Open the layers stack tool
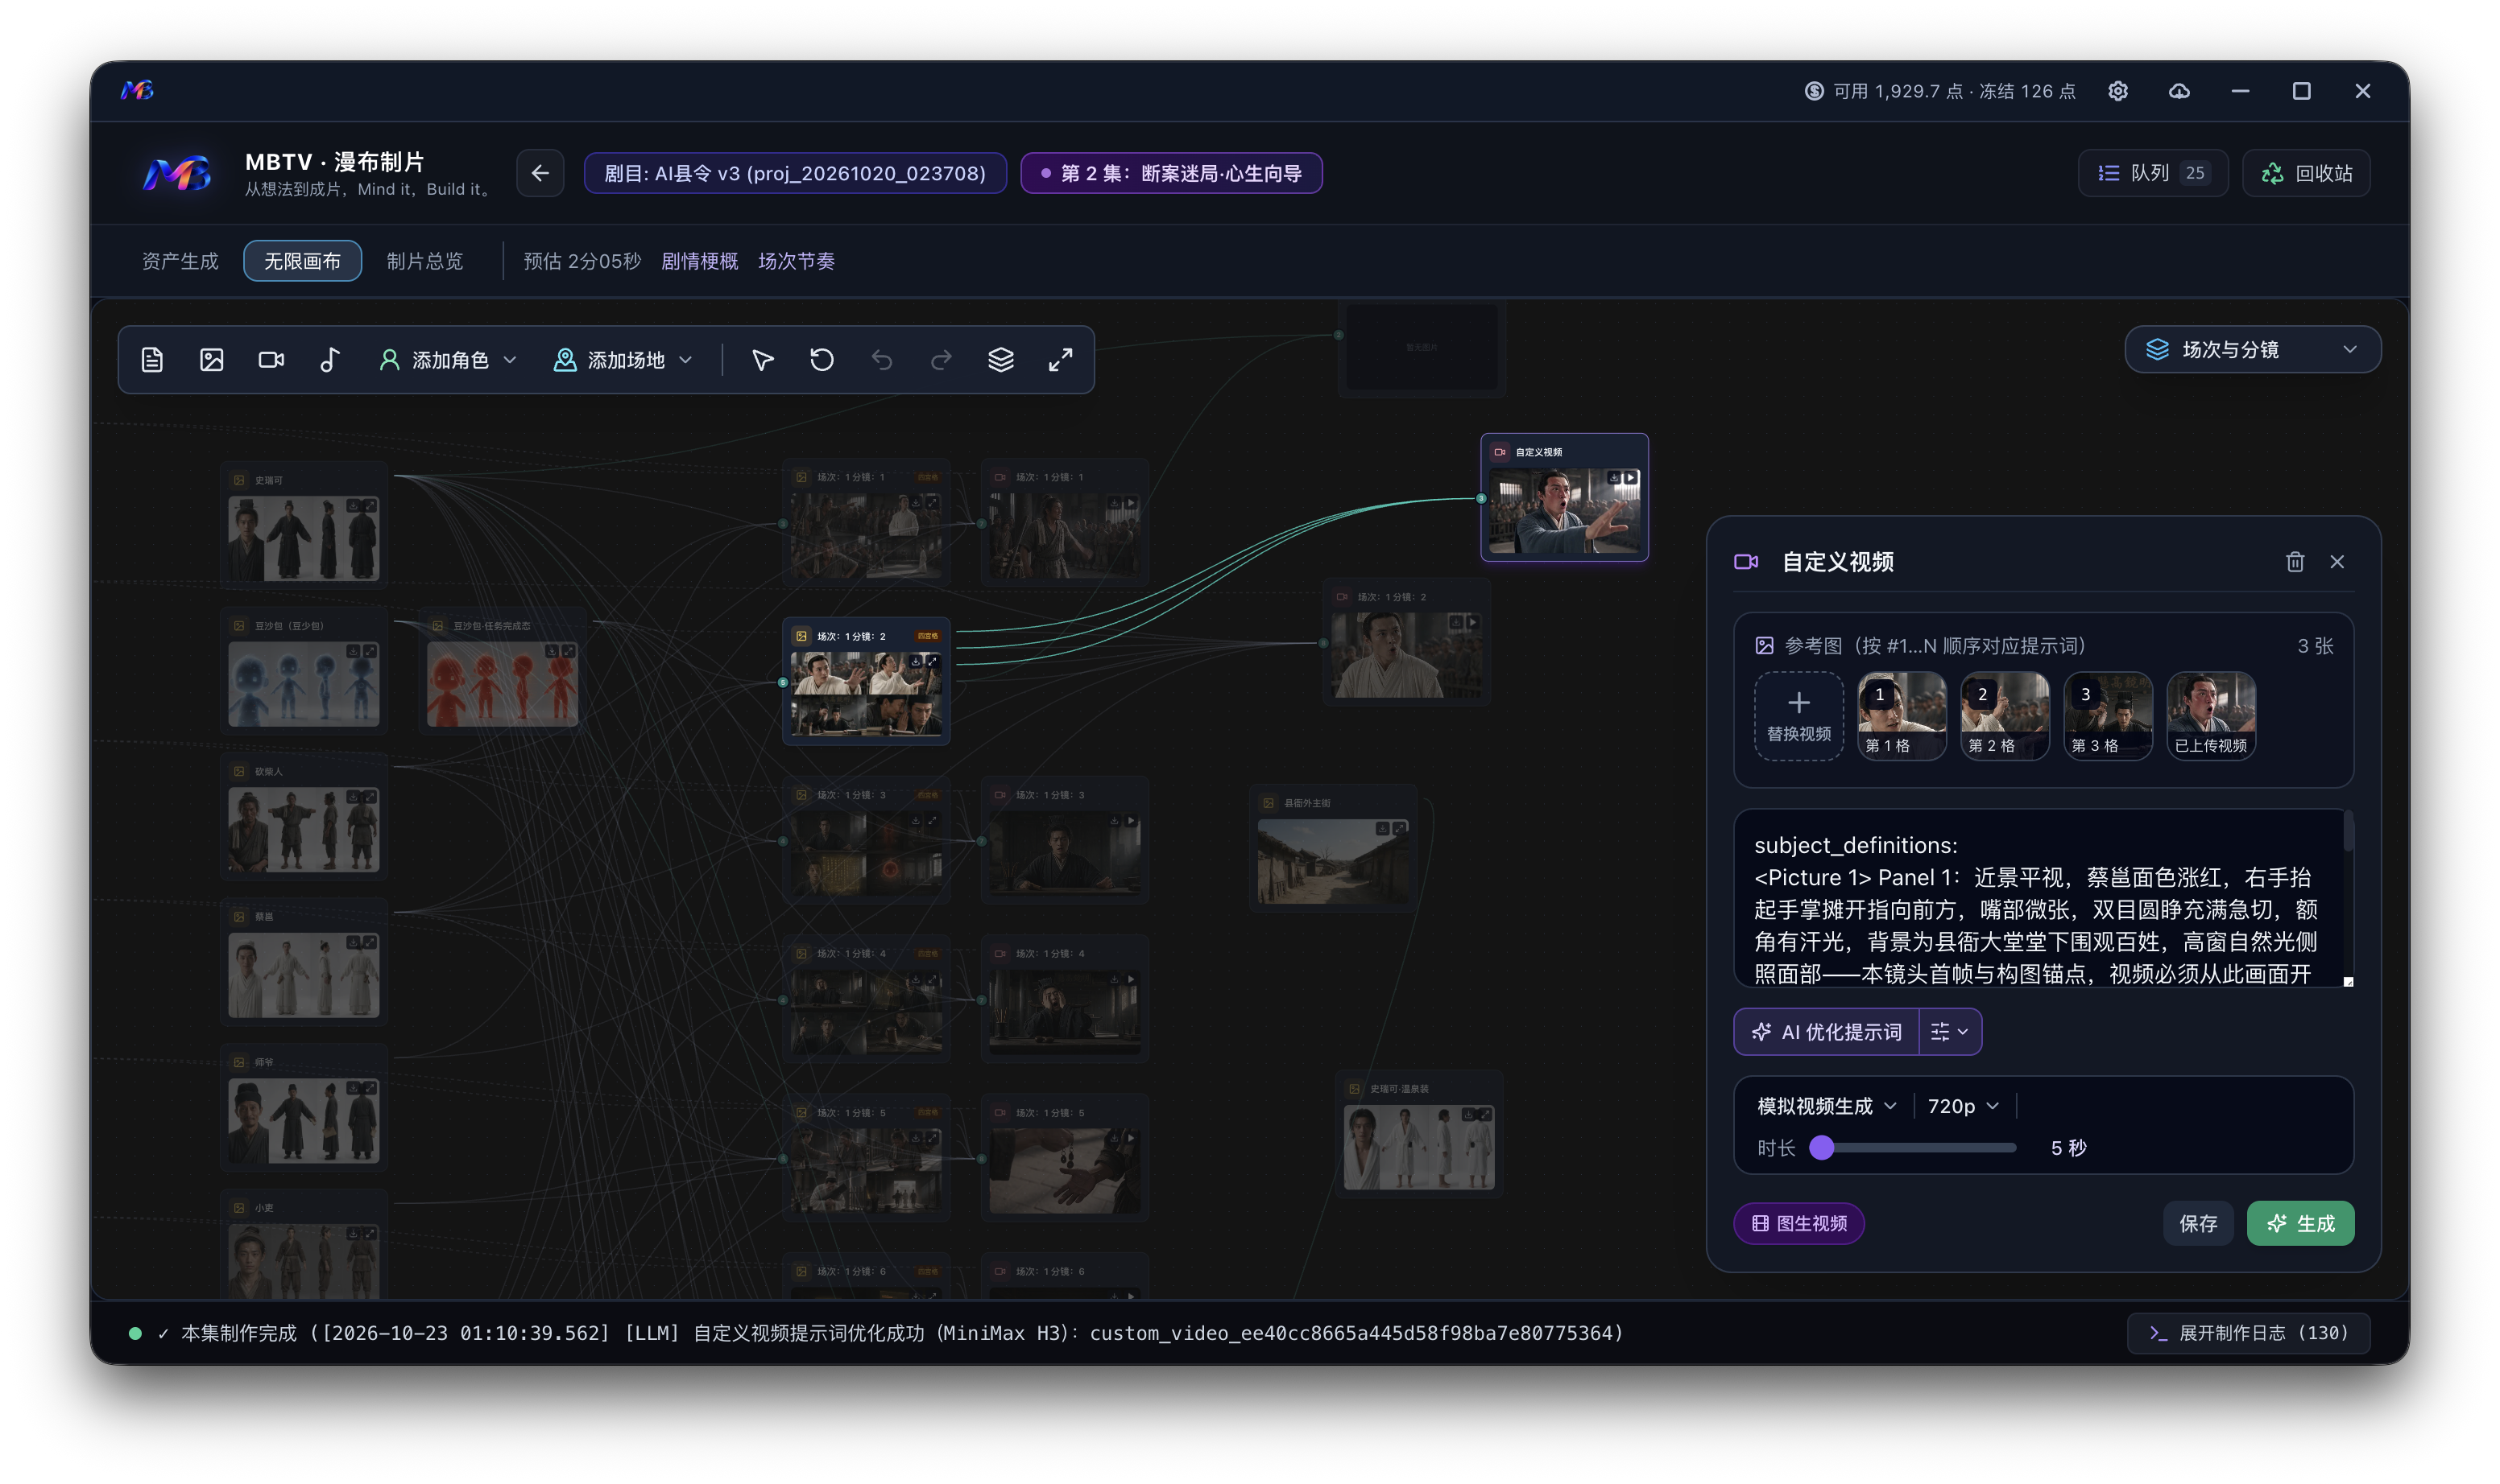Image resolution: width=2500 pixels, height=1484 pixels. click(x=1001, y=360)
